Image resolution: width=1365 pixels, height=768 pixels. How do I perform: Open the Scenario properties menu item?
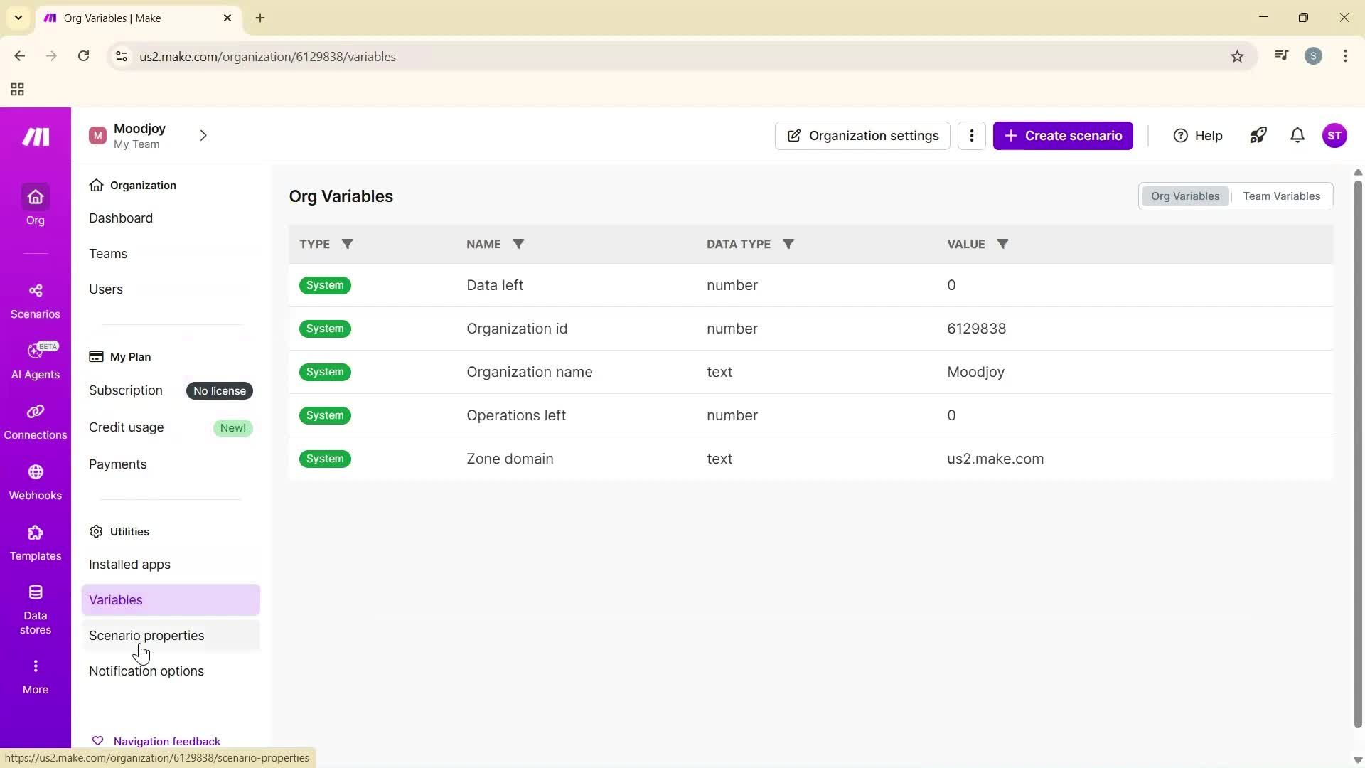[146, 635]
